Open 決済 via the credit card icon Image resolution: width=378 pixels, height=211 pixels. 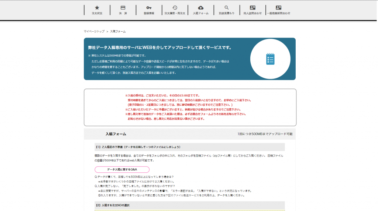(x=123, y=7)
